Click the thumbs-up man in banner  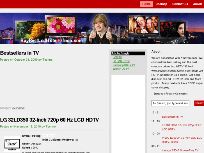pyautogui.click(x=101, y=29)
